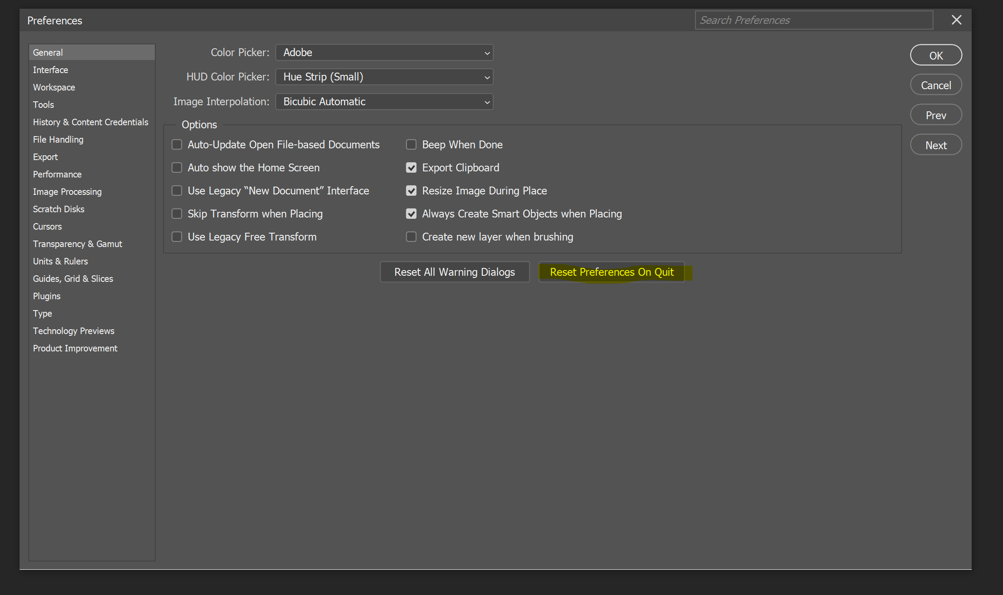The image size is (1003, 595).
Task: Expand HUD Color Picker dropdown
Action: point(384,77)
